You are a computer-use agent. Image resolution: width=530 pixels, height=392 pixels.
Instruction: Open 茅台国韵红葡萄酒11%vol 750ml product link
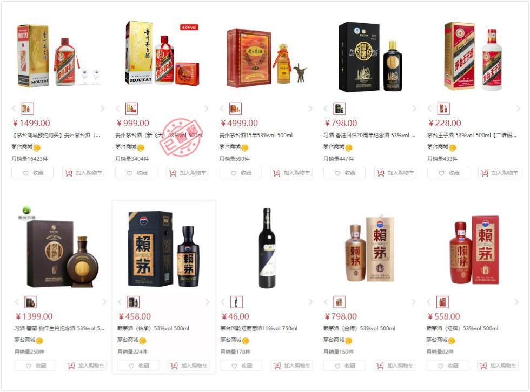[259, 328]
